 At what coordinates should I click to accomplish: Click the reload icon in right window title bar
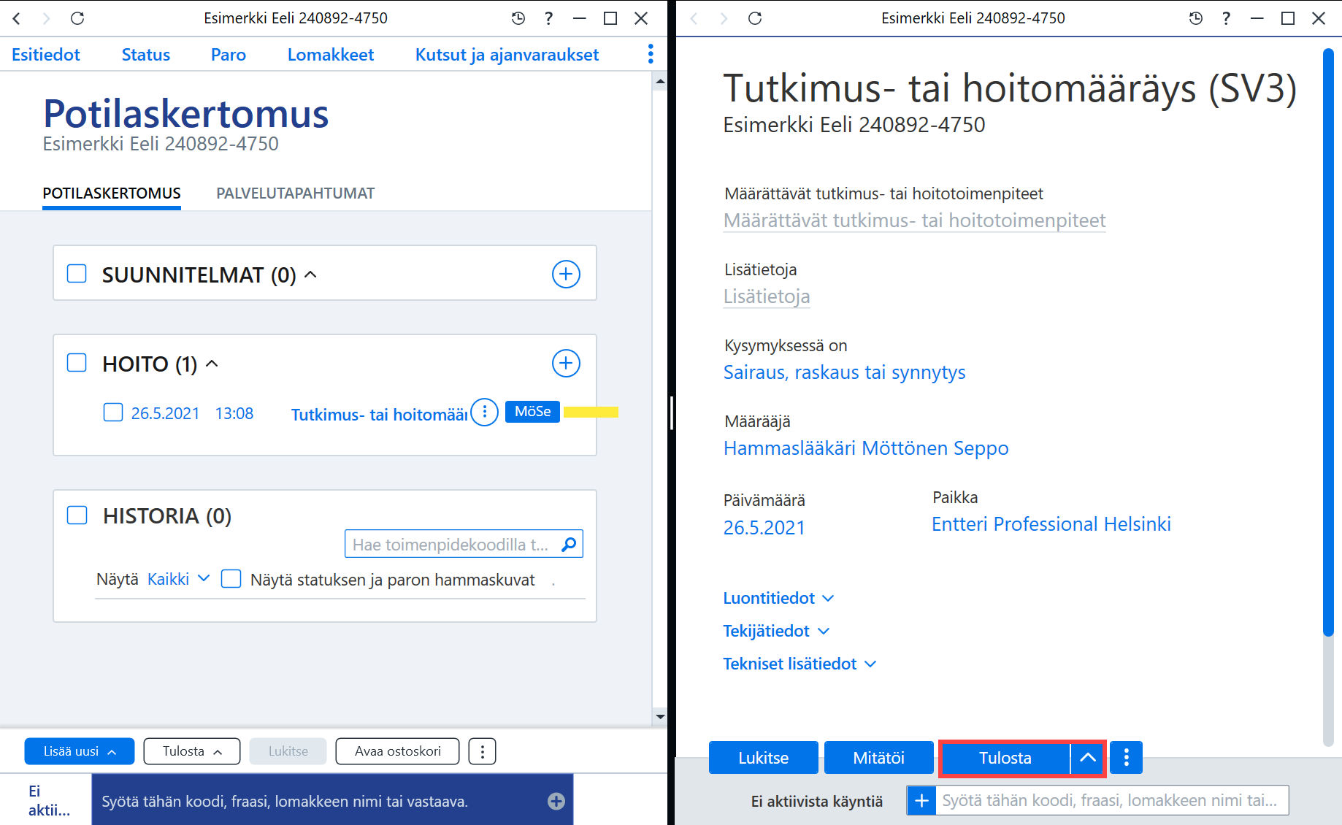pos(755,18)
